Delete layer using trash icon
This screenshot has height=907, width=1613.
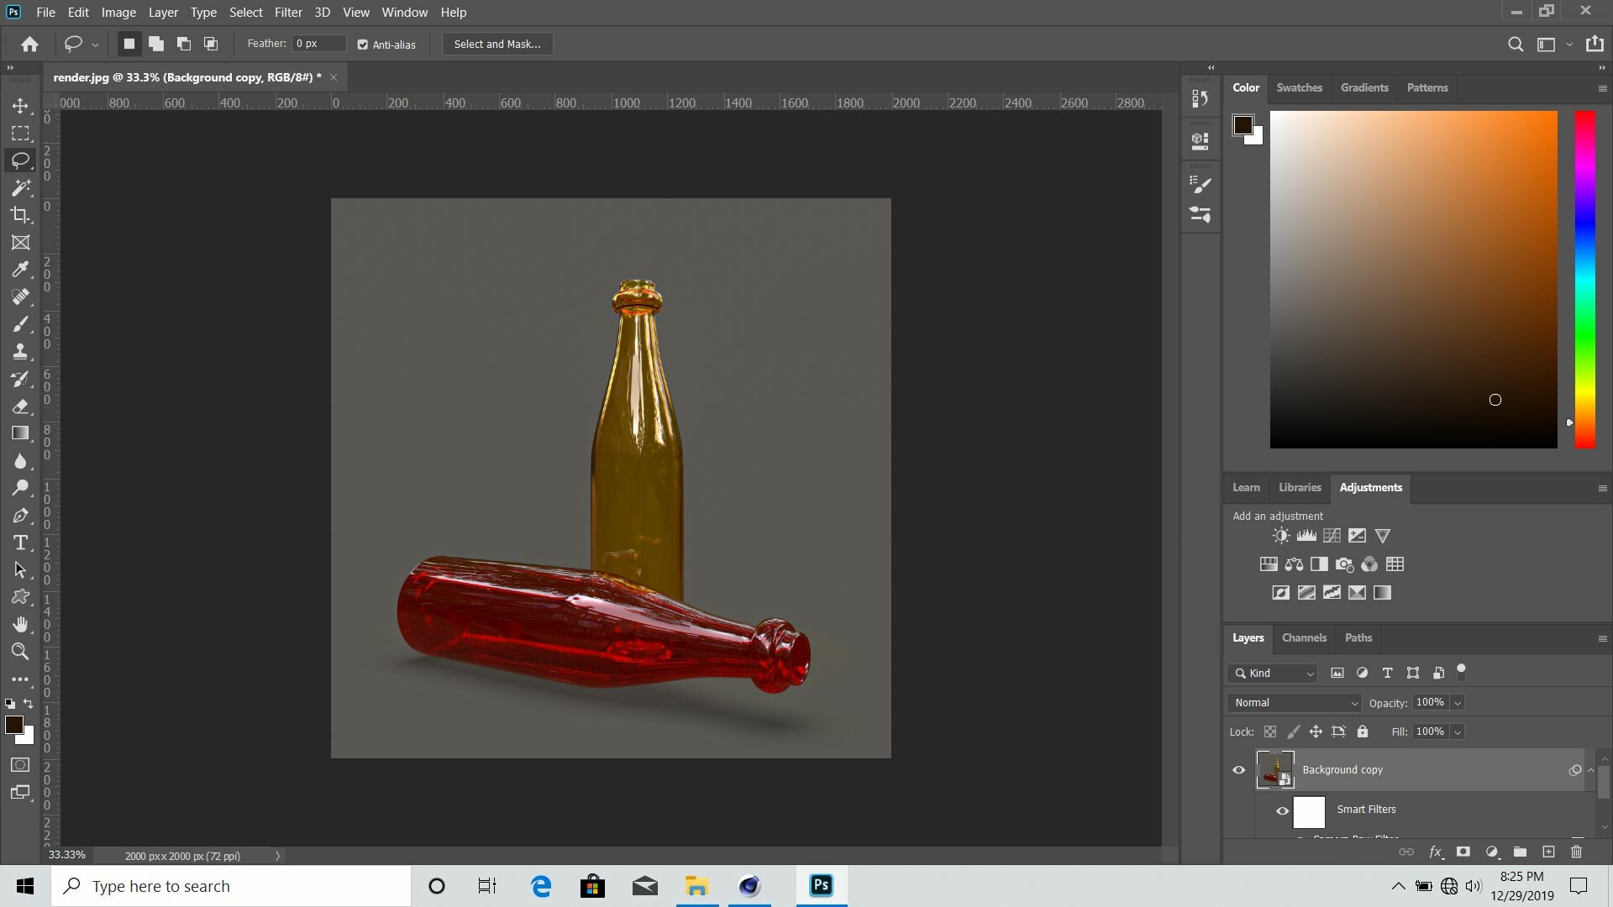1576,852
